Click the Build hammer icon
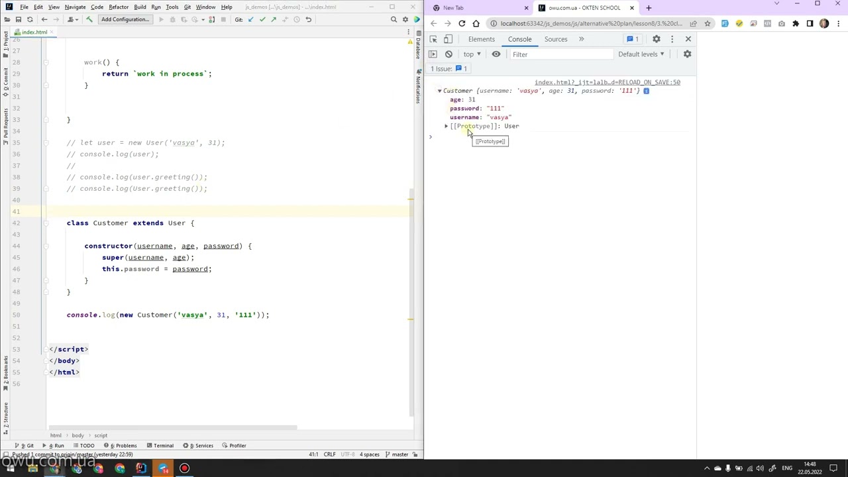Screen dimensions: 848x477 tap(89, 19)
